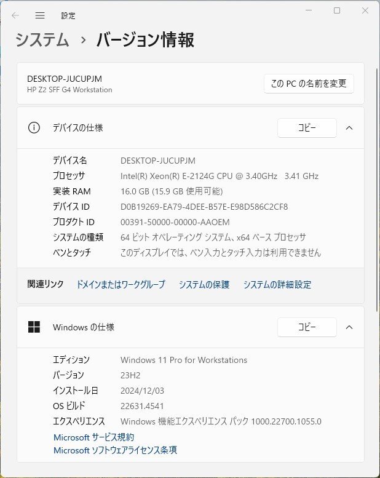Select OS build 22631.4541
The width and height of the screenshot is (380, 478).
pyautogui.click(x=142, y=406)
